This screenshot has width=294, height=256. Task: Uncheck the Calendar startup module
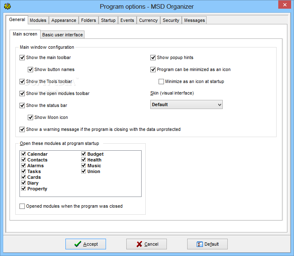pyautogui.click(x=24, y=154)
